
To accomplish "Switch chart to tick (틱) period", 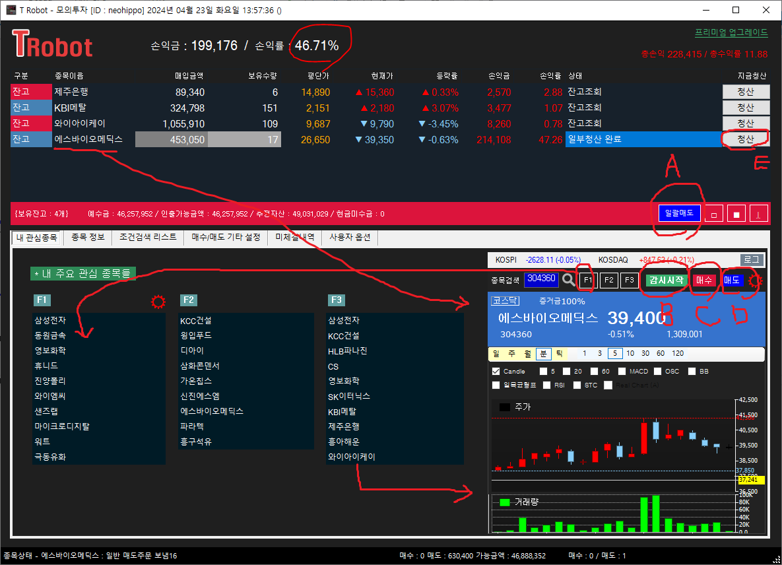I will (559, 354).
